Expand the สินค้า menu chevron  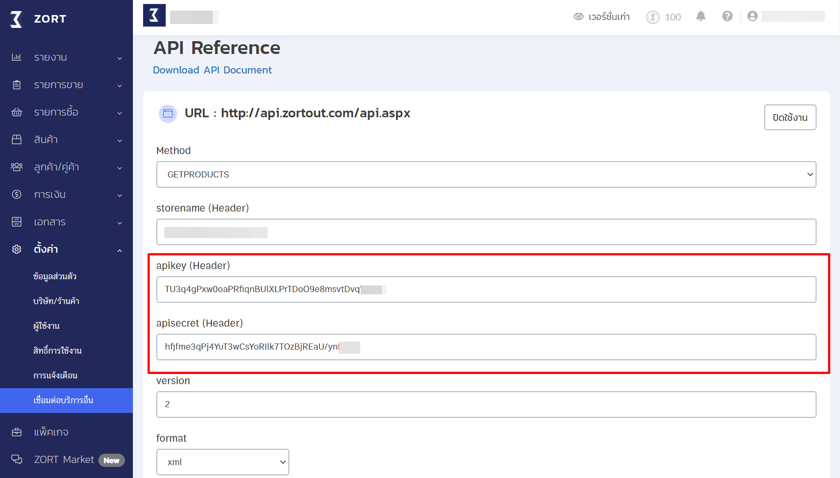click(120, 140)
